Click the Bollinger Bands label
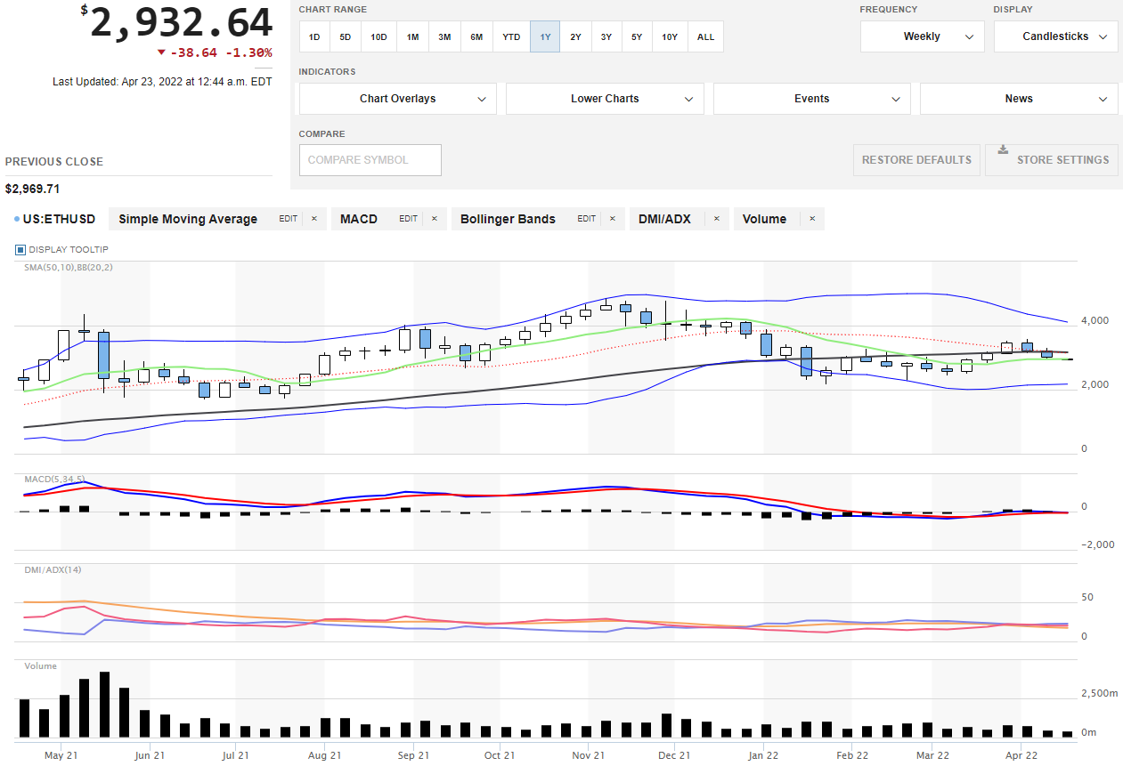This screenshot has width=1123, height=766. (x=508, y=219)
